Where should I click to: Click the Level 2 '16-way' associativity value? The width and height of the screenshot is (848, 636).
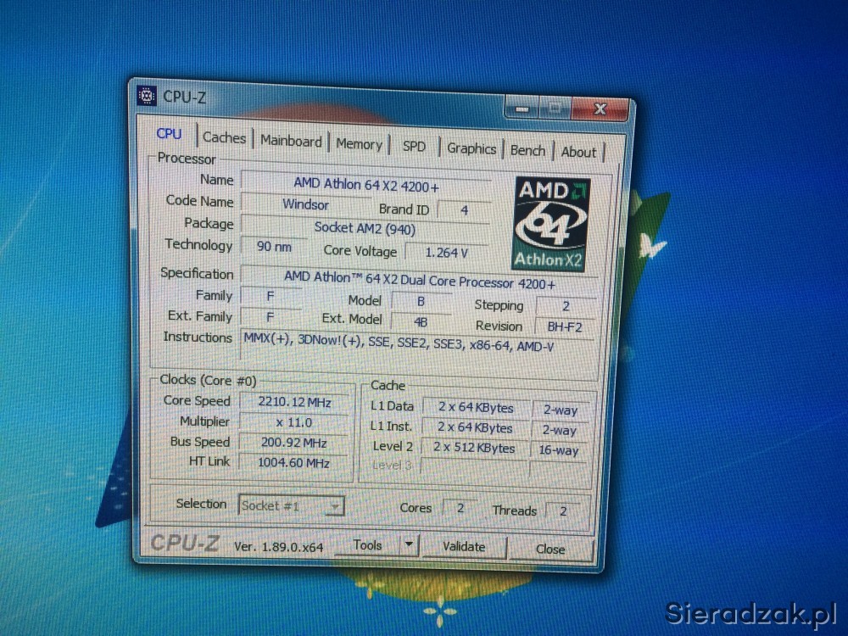coord(559,450)
